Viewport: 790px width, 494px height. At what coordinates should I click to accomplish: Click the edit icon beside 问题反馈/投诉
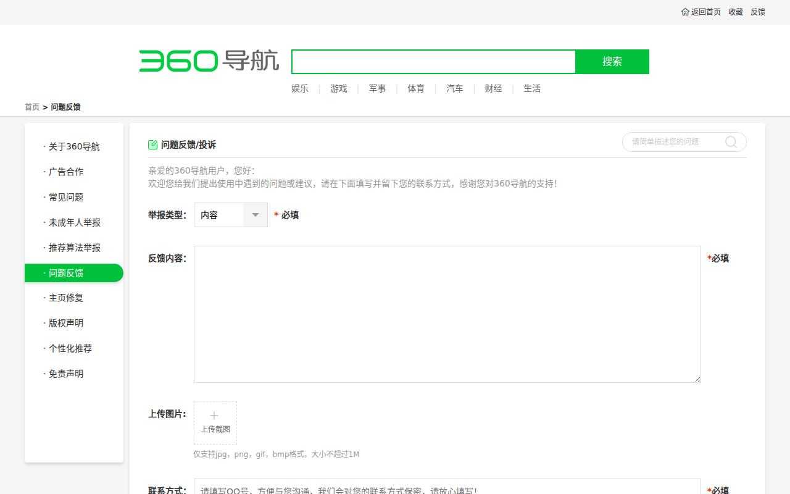(152, 145)
